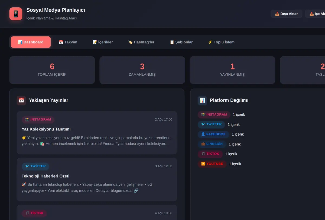The height and width of the screenshot is (220, 325).
Task: Select the Zamanlanmış stat card
Action: click(x=142, y=70)
